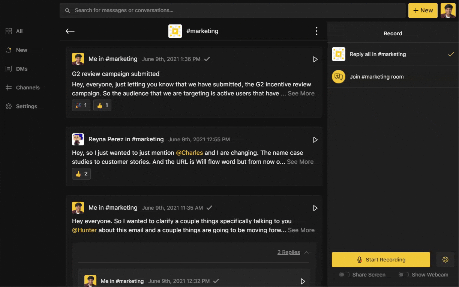Click the thumbs up reaction with count 2
Viewport: 459px width, 287px height.
point(81,174)
